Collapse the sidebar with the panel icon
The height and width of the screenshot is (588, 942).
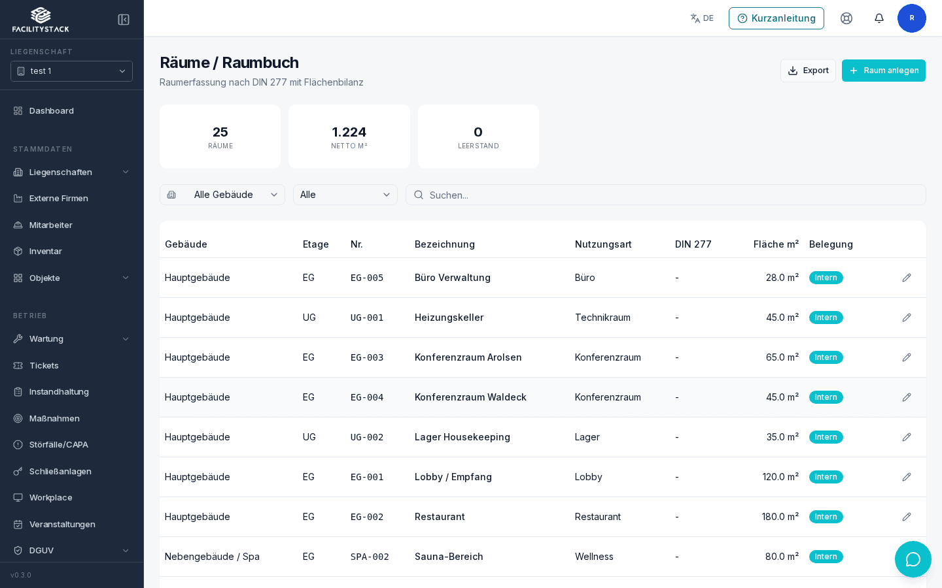pos(124,20)
